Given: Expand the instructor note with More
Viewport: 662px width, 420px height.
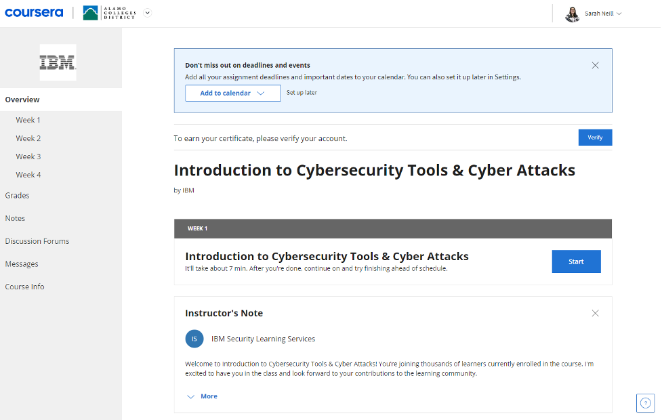Looking at the screenshot, I should 203,396.
